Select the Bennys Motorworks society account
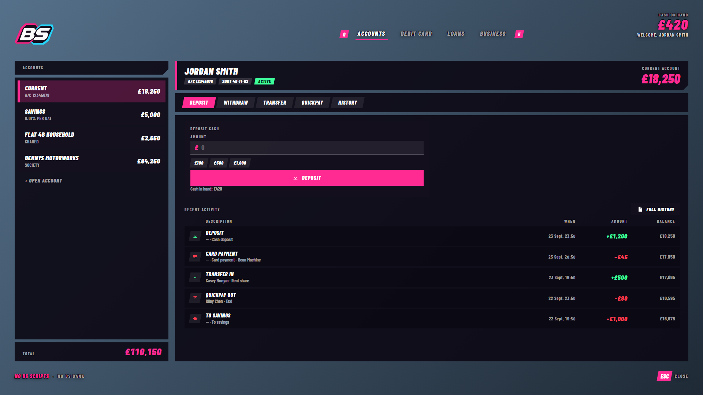Screen dimensions: 703x395 92,161
